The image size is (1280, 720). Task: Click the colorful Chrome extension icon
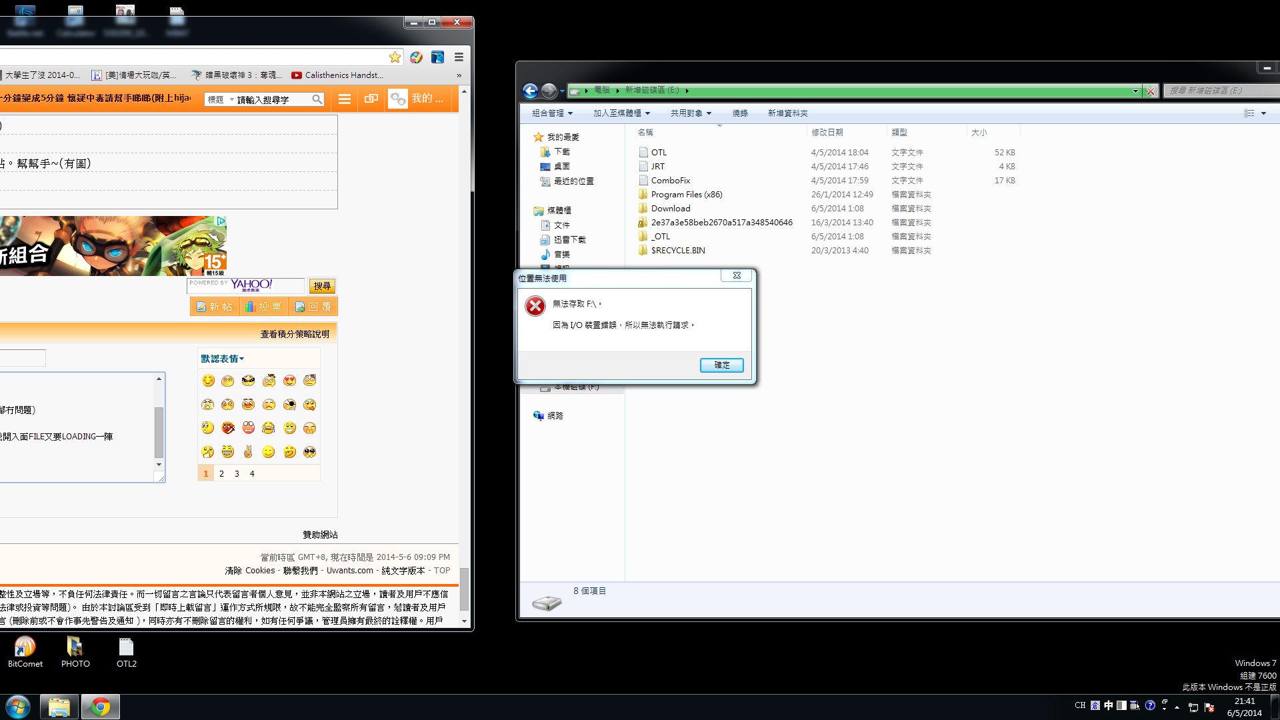pos(416,57)
